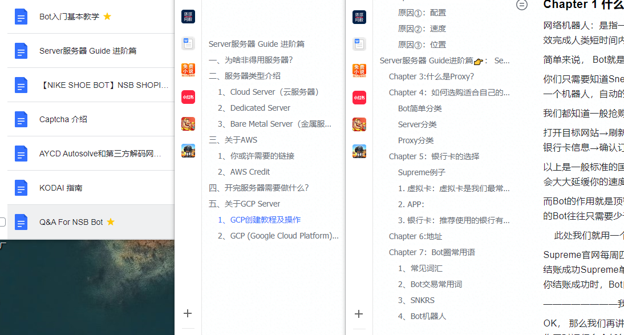The image size is (624, 335).
Task: Open 小红书 app icon beside the Server Guide outline
Action: pyautogui.click(x=188, y=97)
